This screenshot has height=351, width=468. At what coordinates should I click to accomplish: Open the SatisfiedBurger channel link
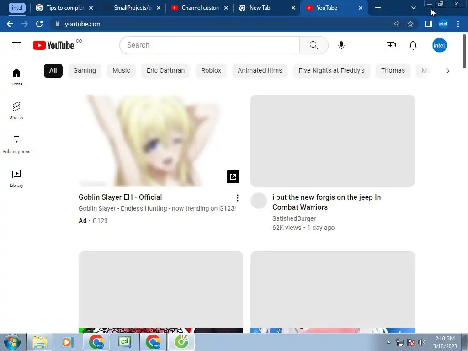pos(294,218)
